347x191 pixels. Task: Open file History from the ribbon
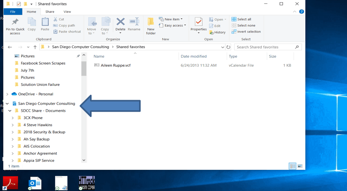point(217,32)
